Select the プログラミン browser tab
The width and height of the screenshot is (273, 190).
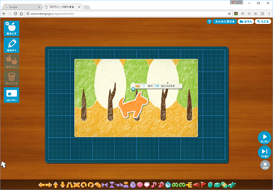pos(62,7)
